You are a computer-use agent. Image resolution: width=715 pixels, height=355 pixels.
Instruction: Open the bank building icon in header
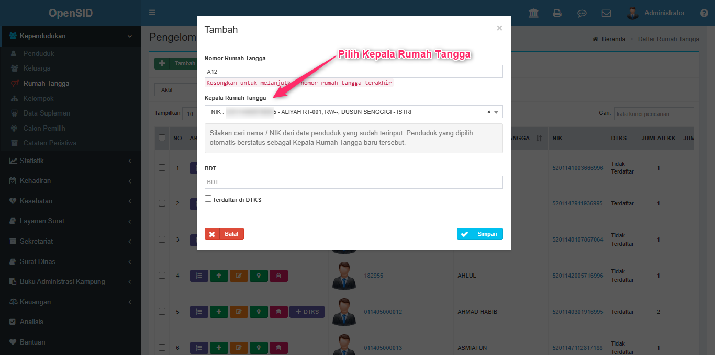point(533,13)
